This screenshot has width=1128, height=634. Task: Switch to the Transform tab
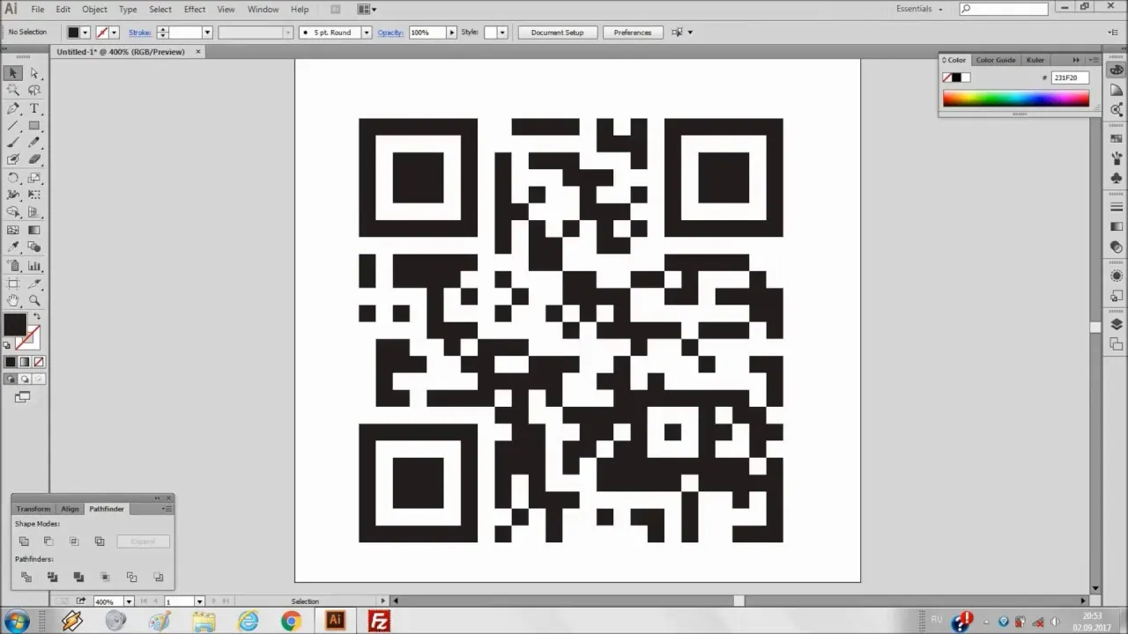point(33,509)
